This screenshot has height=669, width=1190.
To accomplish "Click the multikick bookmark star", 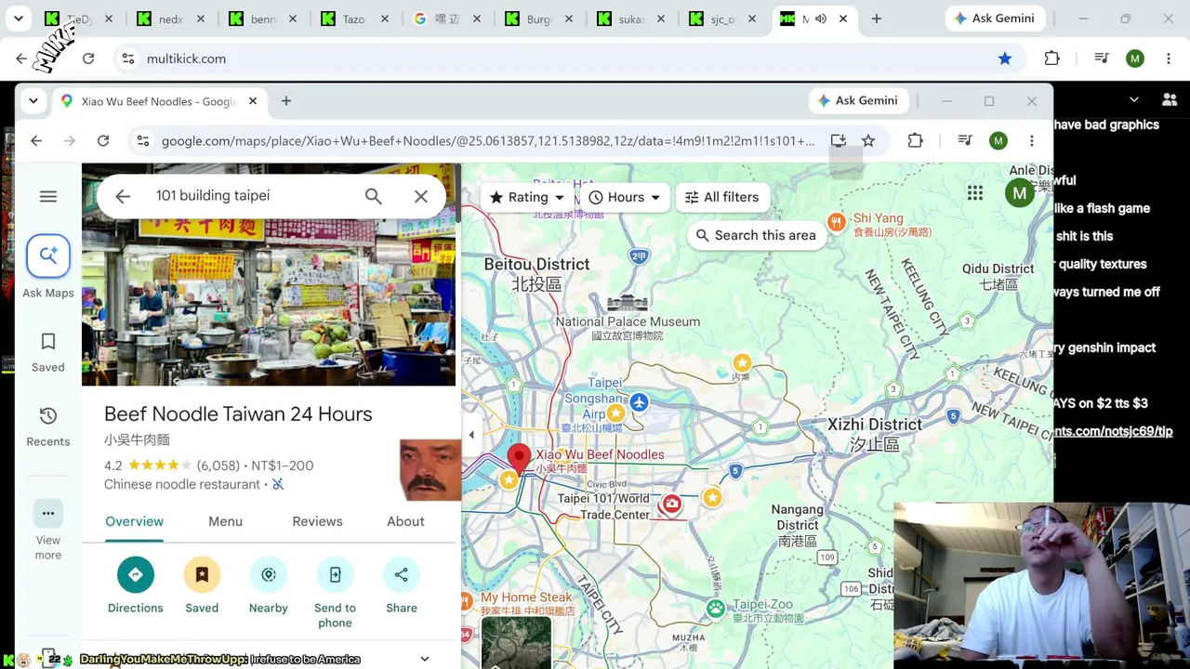I will point(1005,59).
